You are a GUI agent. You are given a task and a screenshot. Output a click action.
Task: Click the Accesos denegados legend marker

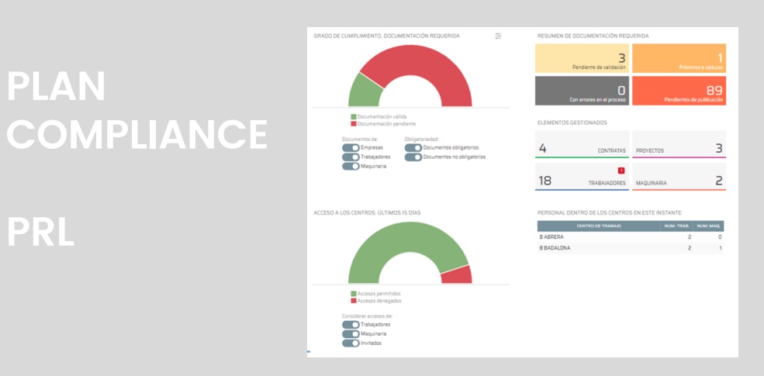coord(353,300)
